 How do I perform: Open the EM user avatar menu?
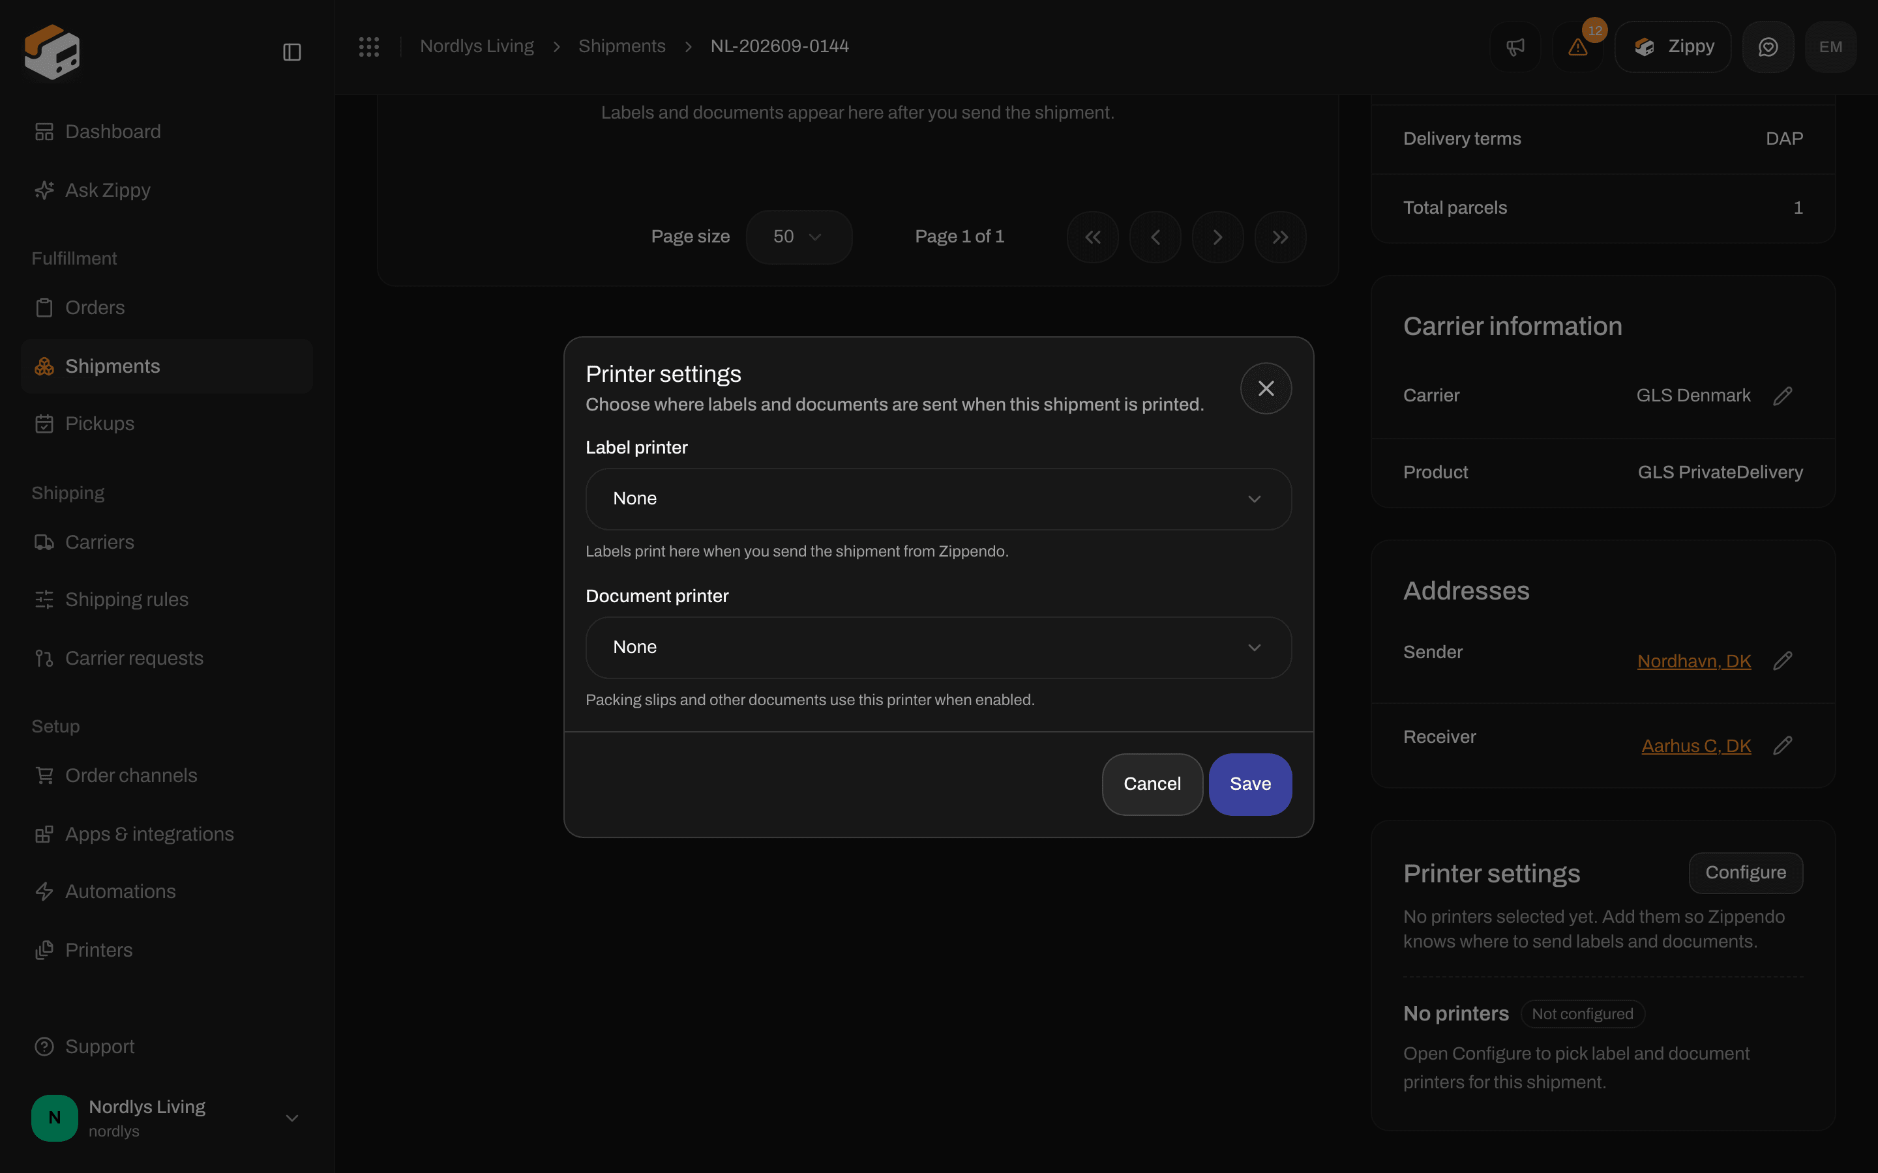1830,48
